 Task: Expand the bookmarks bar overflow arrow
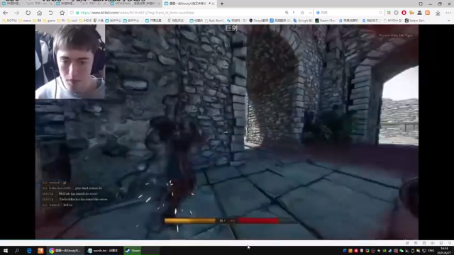(449, 21)
